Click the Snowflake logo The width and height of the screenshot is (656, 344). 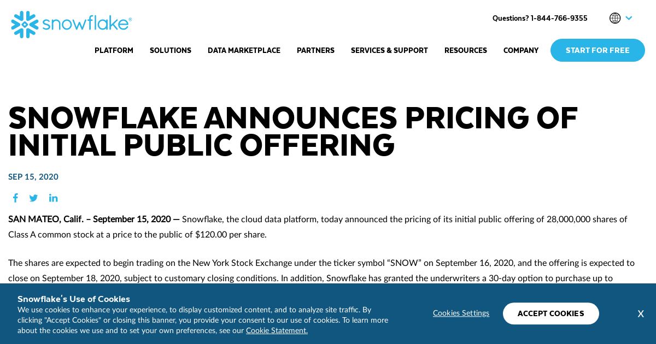point(72,25)
